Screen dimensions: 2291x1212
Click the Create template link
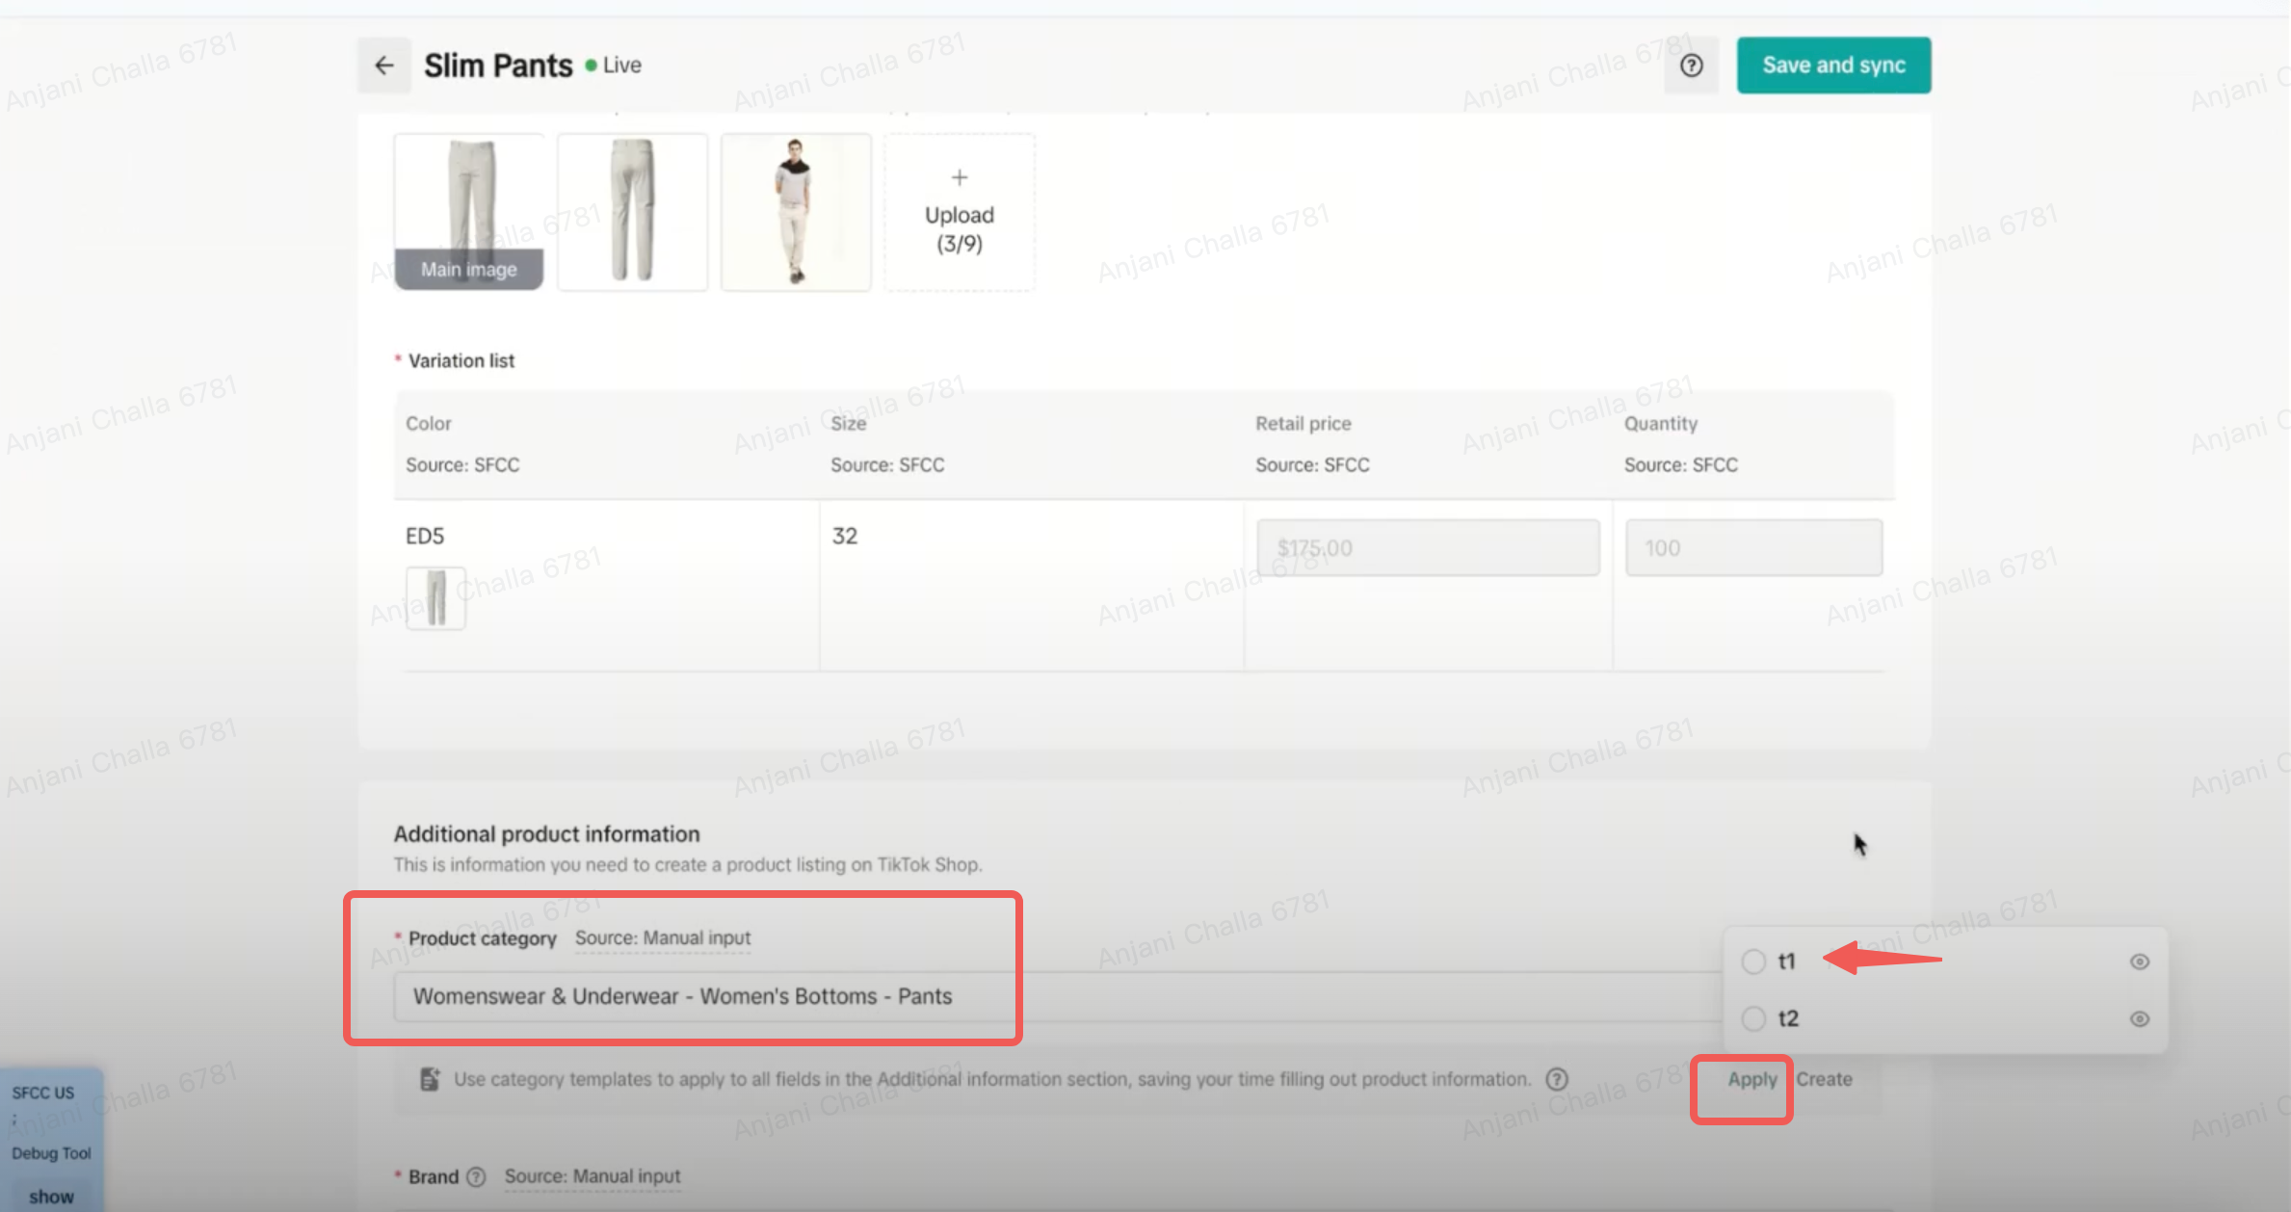coord(1824,1079)
